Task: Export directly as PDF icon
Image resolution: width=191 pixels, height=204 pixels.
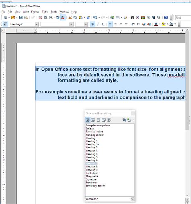Action: click(x=40, y=17)
